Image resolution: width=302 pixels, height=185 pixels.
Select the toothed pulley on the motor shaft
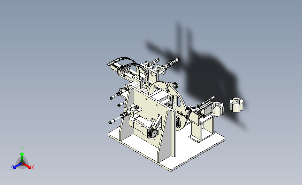(154, 133)
